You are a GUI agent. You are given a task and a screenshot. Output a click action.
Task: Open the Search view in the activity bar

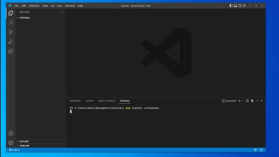click(x=10, y=22)
